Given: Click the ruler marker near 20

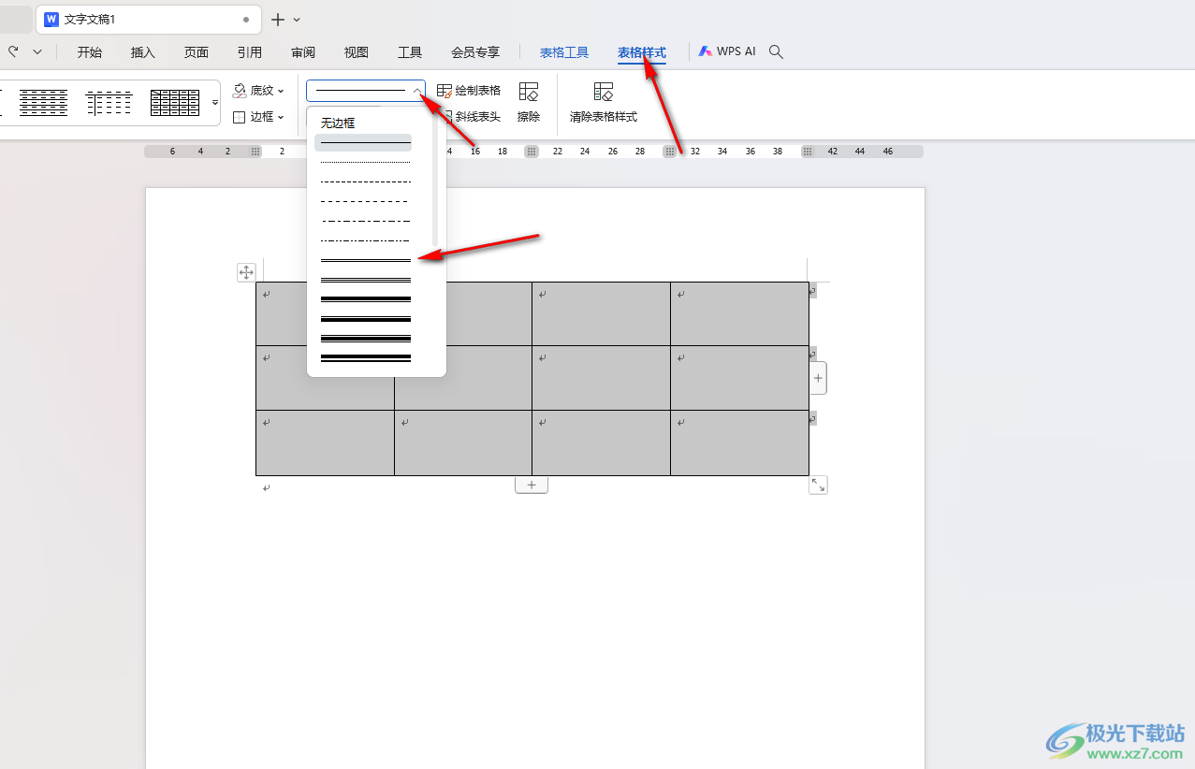Looking at the screenshot, I should click(x=531, y=152).
